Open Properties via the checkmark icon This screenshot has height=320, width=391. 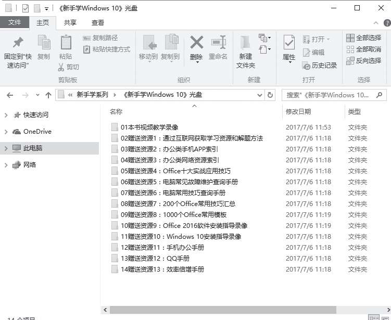point(289,43)
